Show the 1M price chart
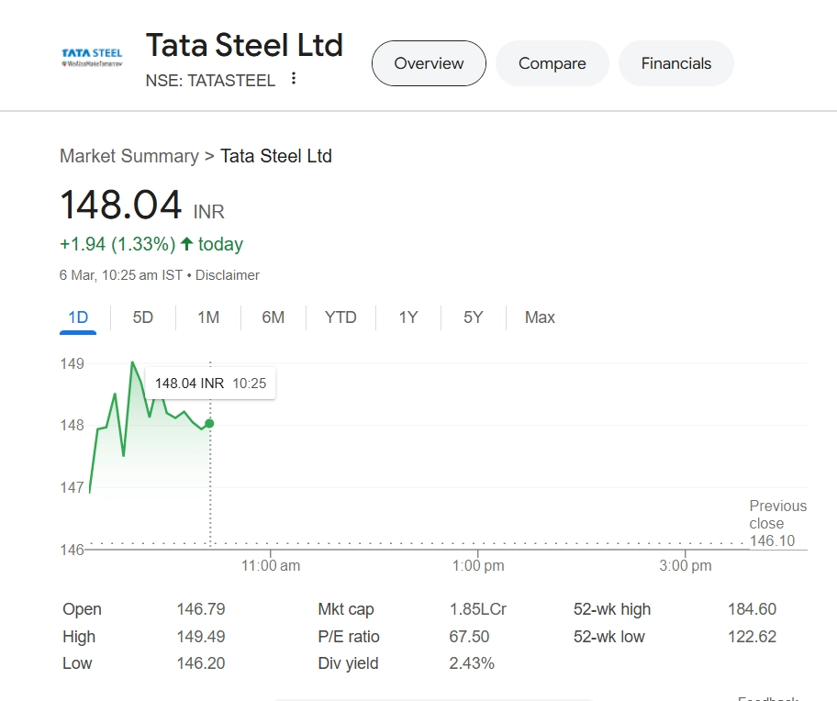The image size is (837, 701). tap(208, 317)
